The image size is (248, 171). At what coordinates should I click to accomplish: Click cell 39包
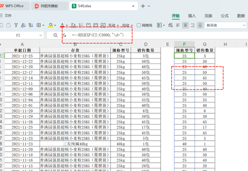tap(146, 116)
